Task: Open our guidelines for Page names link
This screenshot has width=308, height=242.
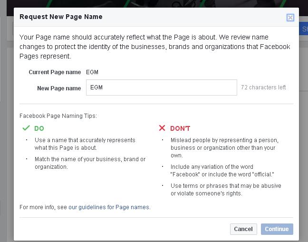Action: (109, 207)
